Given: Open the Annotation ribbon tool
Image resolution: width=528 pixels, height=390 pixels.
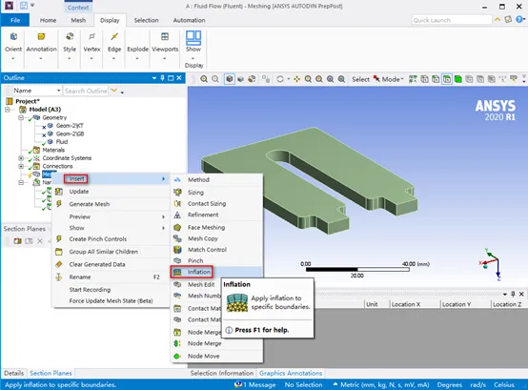Looking at the screenshot, I should tap(41, 46).
